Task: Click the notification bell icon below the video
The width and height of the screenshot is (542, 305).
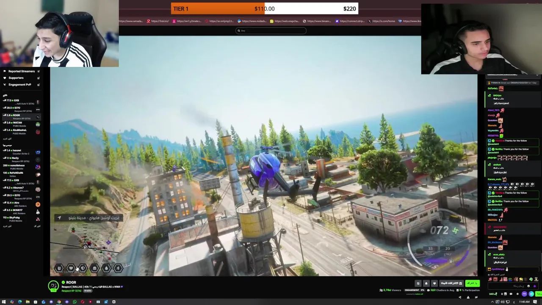Action: point(426,283)
